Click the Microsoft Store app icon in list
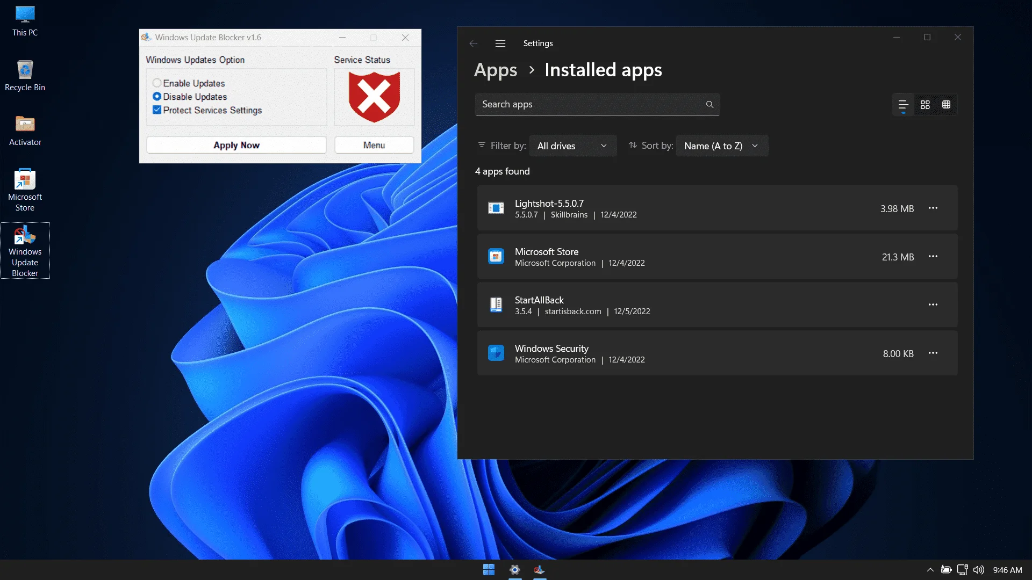The width and height of the screenshot is (1032, 580). coord(496,257)
